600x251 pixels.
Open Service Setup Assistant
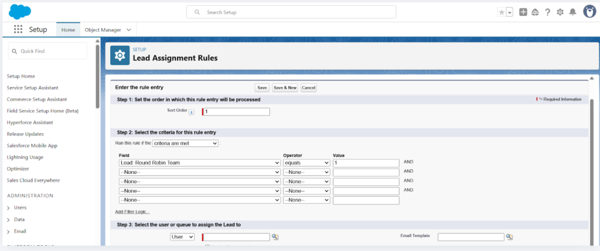pyautogui.click(x=33, y=88)
